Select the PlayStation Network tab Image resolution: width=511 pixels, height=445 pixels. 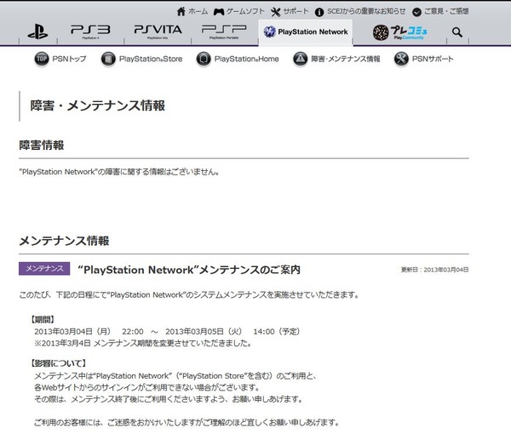306,31
